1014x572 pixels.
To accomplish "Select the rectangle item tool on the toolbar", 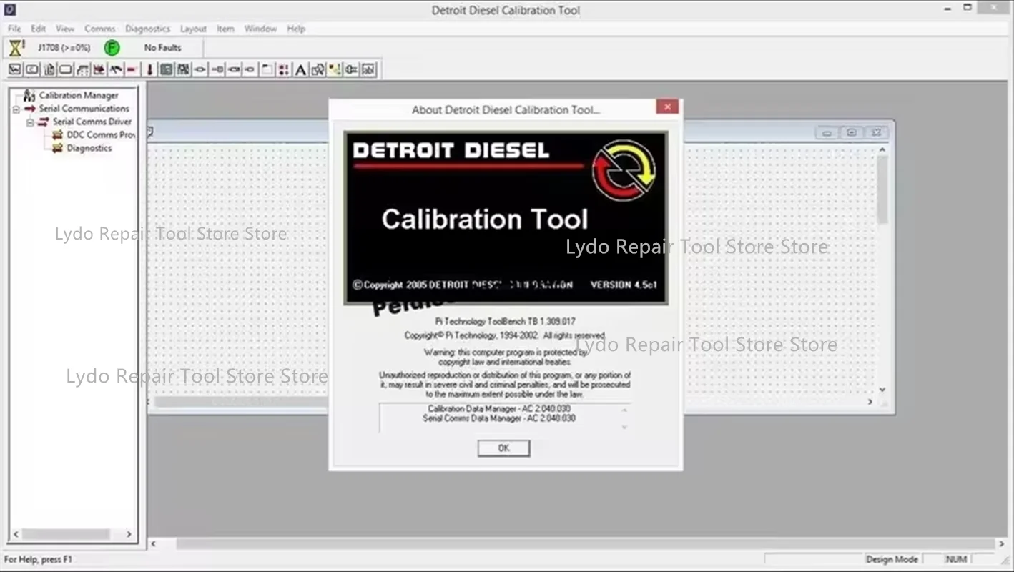I will coord(64,69).
